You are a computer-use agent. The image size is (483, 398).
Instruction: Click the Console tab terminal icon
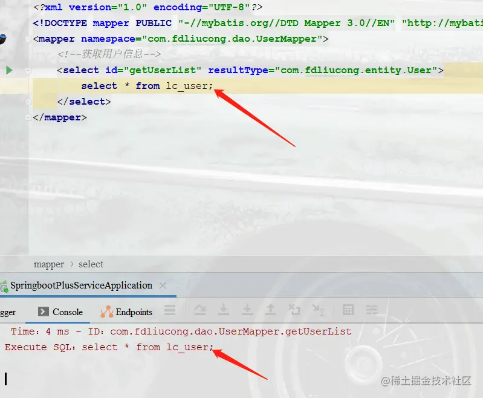pos(43,312)
